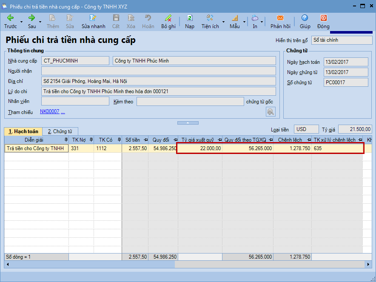Pin the TK xử lý chênh lệch column
The height and width of the screenshot is (282, 376).
tap(360, 140)
